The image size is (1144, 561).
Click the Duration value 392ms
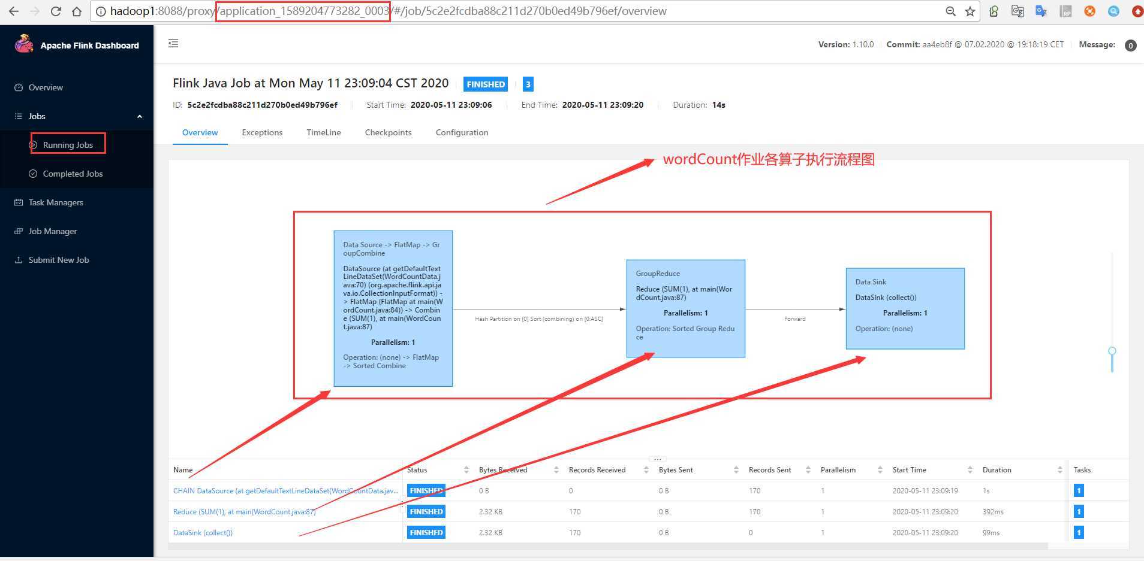[993, 512]
